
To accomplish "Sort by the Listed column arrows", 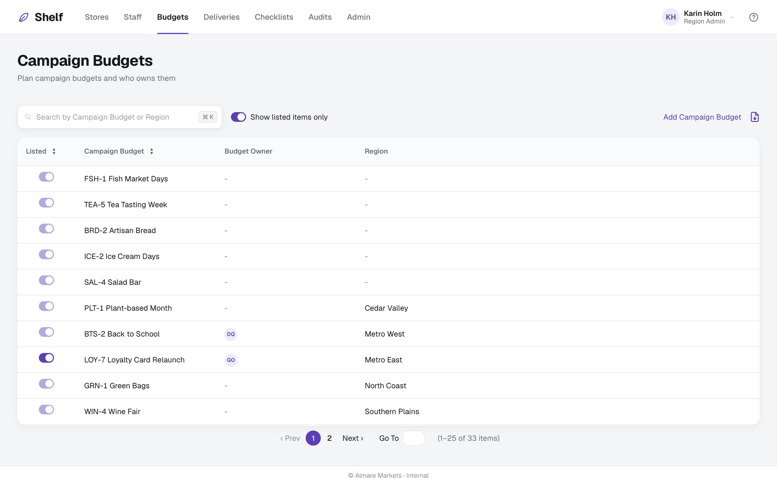I will (54, 151).
